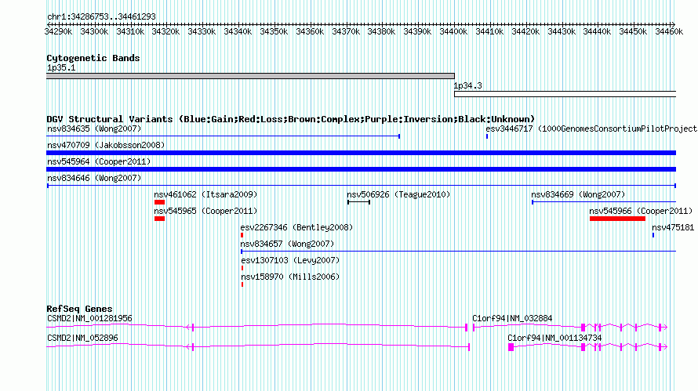Select the esv2267346 (Bentley2008) label
The width and height of the screenshot is (698, 391).
(x=296, y=227)
